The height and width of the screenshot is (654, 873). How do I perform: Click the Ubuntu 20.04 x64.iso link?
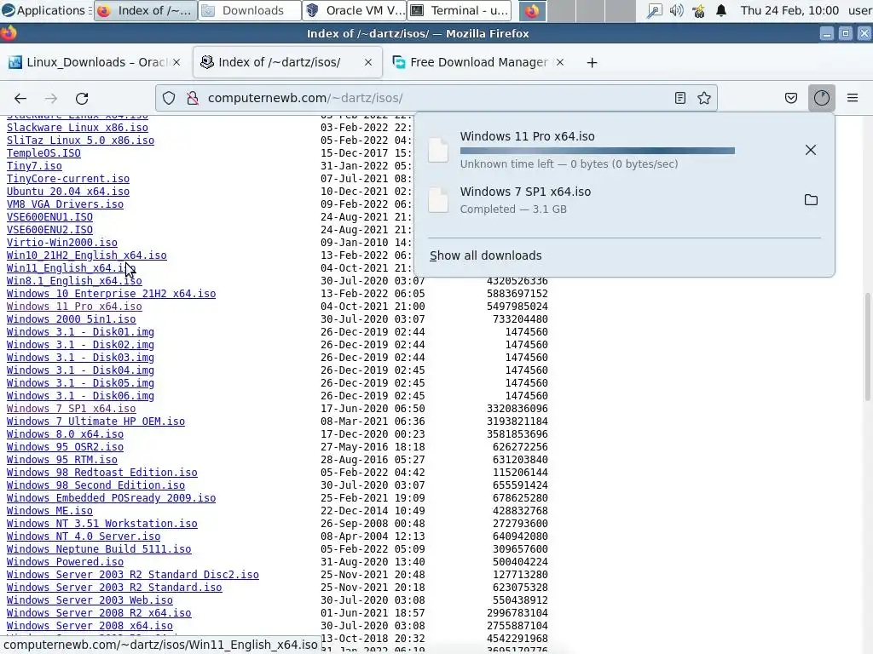68,192
